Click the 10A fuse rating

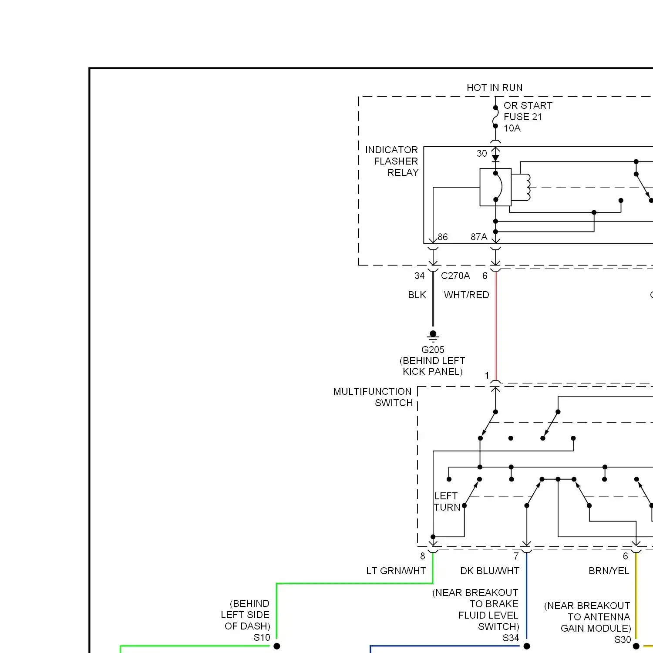tap(512, 128)
